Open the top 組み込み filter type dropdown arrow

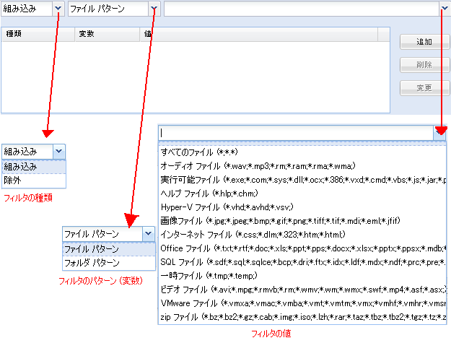tap(58, 9)
